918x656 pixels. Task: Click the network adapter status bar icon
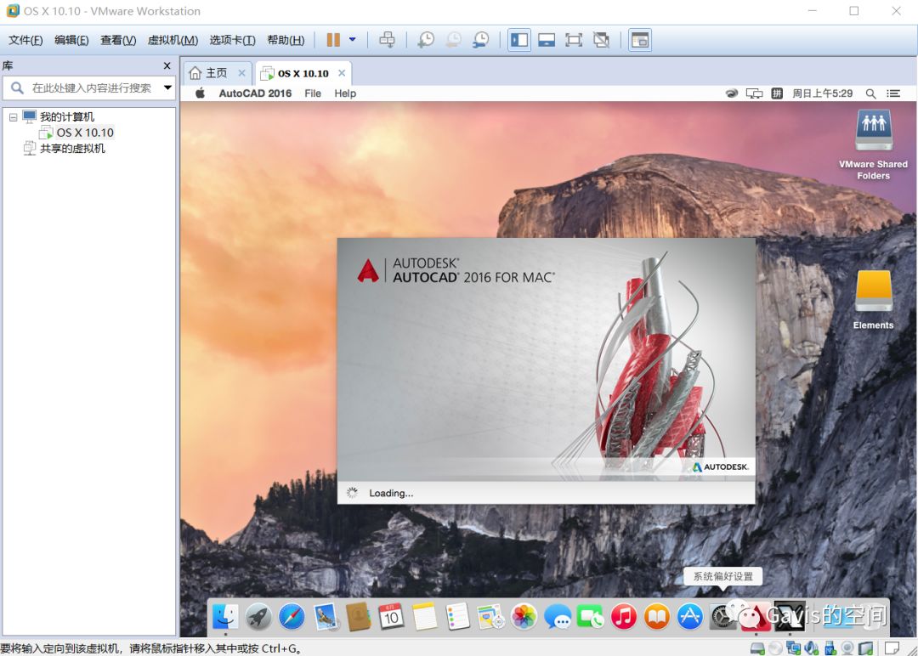(x=793, y=648)
